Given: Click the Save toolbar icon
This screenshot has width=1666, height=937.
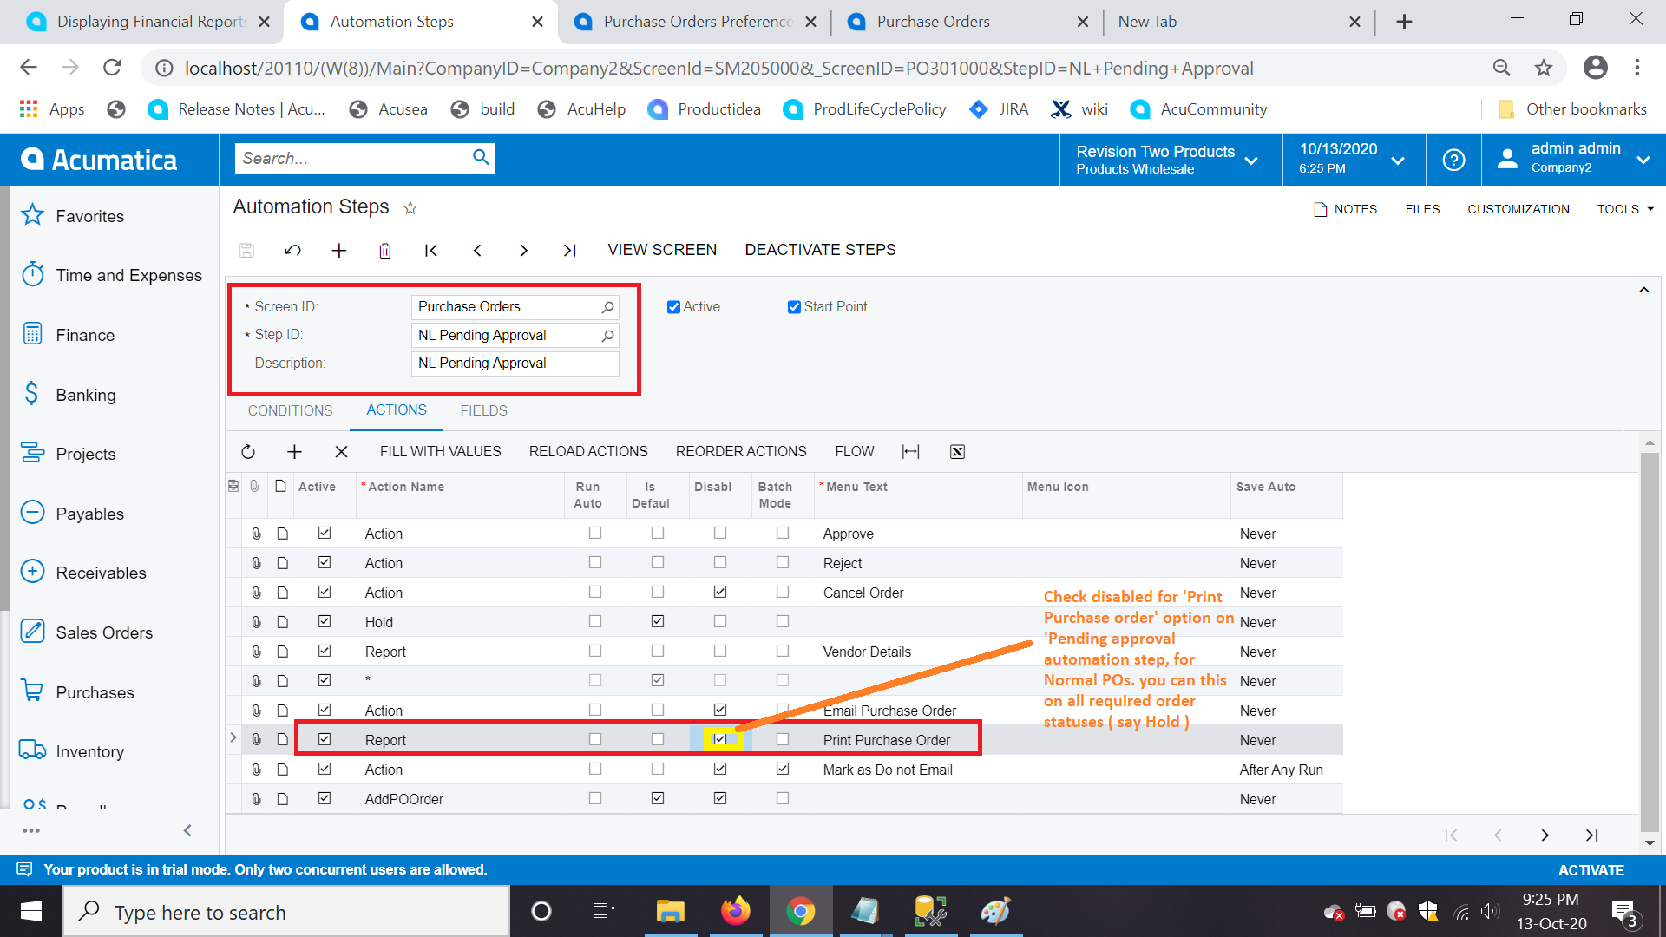Looking at the screenshot, I should click(x=246, y=251).
